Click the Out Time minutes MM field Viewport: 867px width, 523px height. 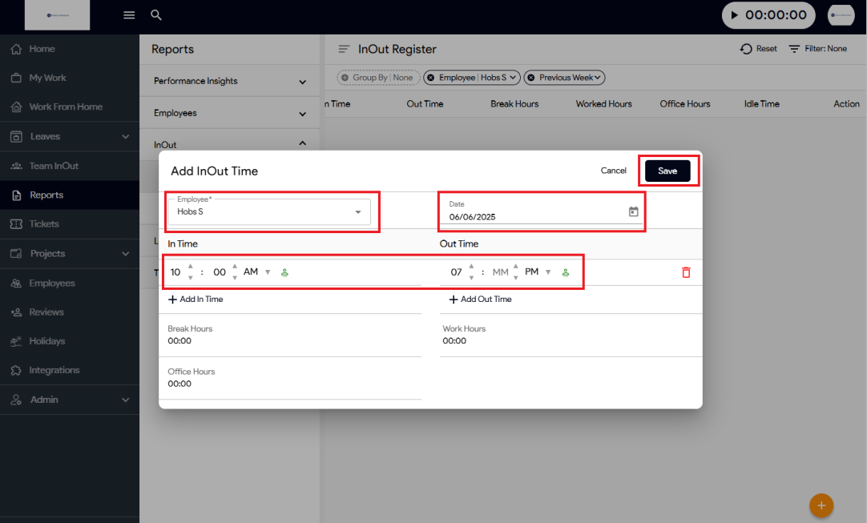pos(501,272)
